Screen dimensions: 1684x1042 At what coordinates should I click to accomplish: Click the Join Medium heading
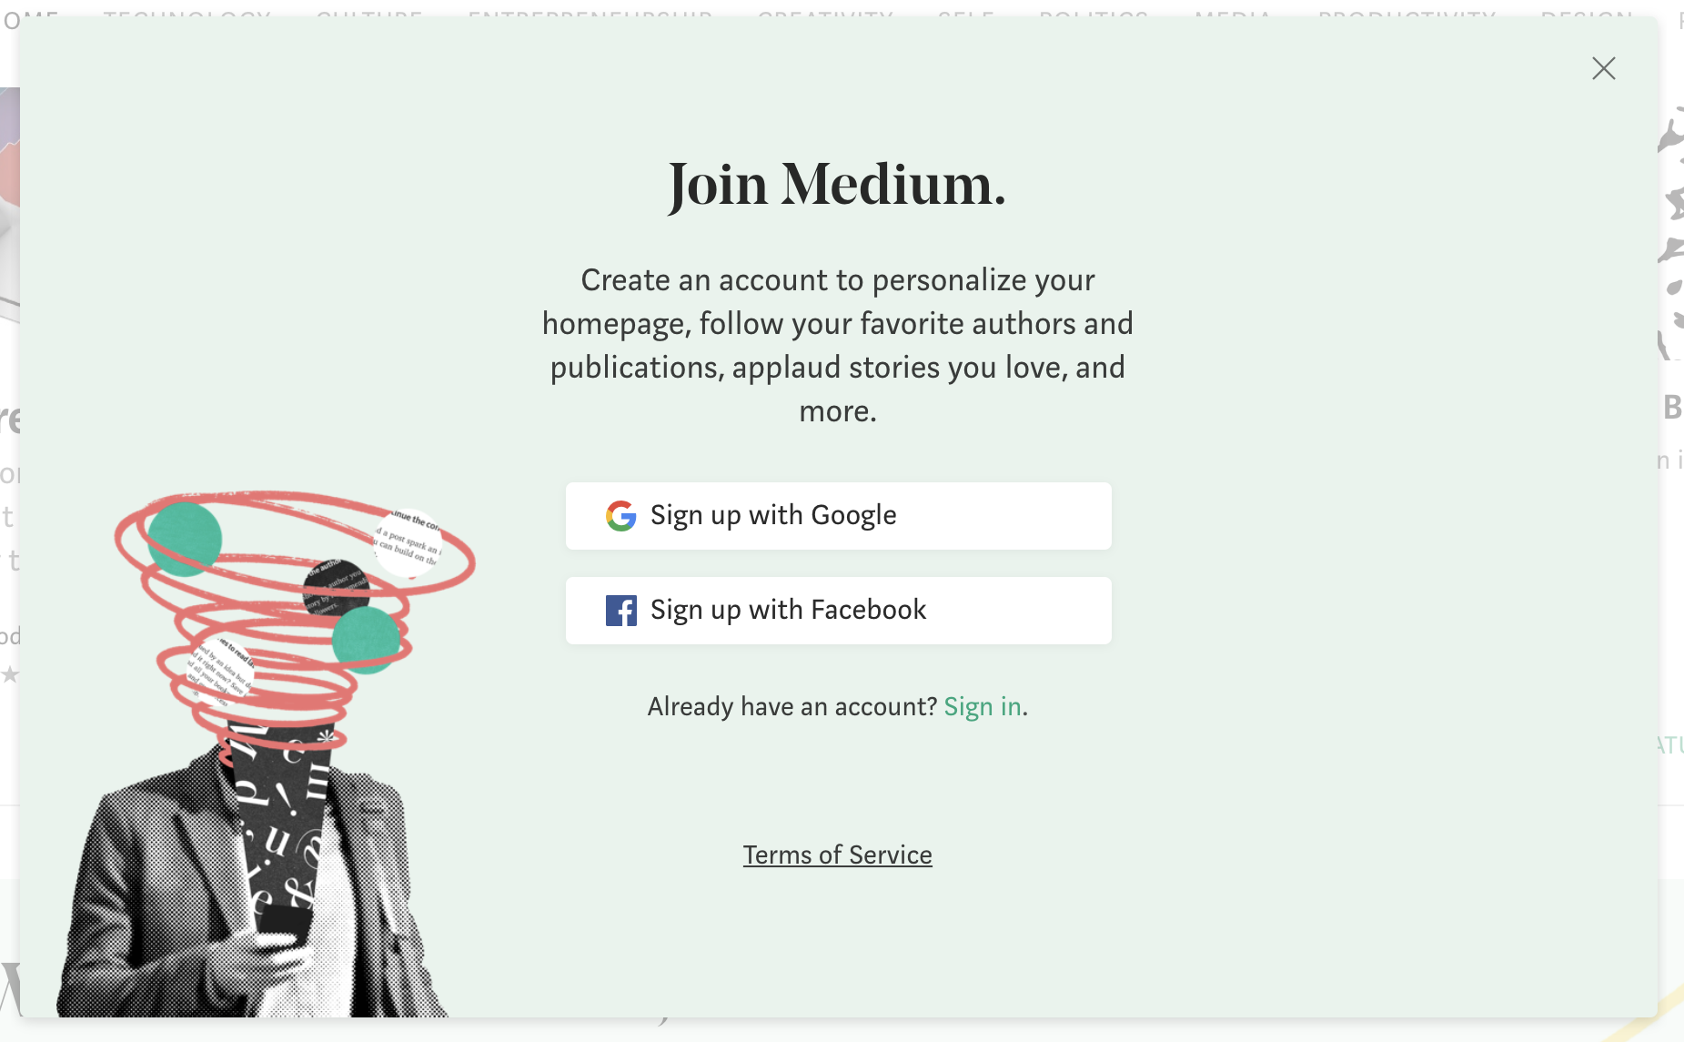pyautogui.click(x=837, y=185)
